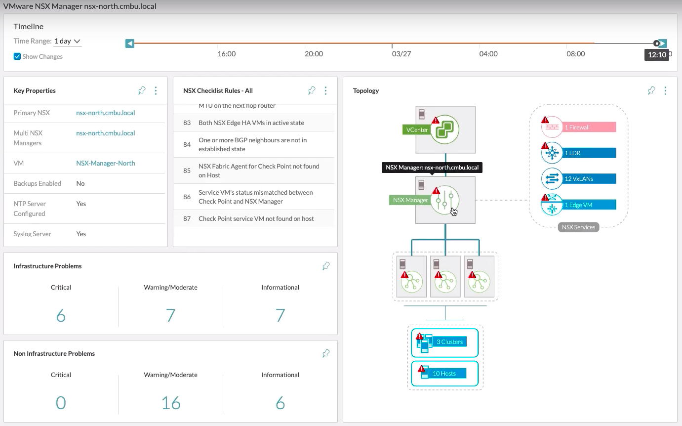
Task: Click the 12 VxLANs label bar
Action: [x=589, y=179]
